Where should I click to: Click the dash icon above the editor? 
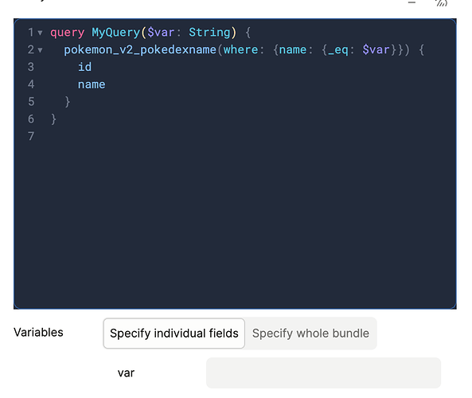click(412, 2)
